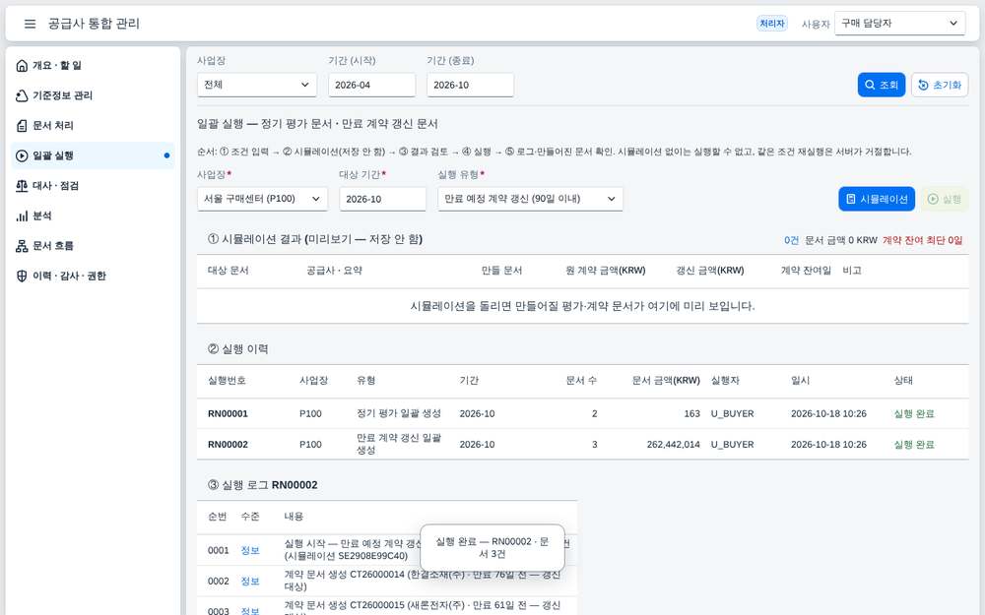The height and width of the screenshot is (615, 985).
Task: Click the 기준정보 관리 sidebar icon
Action: point(22,95)
